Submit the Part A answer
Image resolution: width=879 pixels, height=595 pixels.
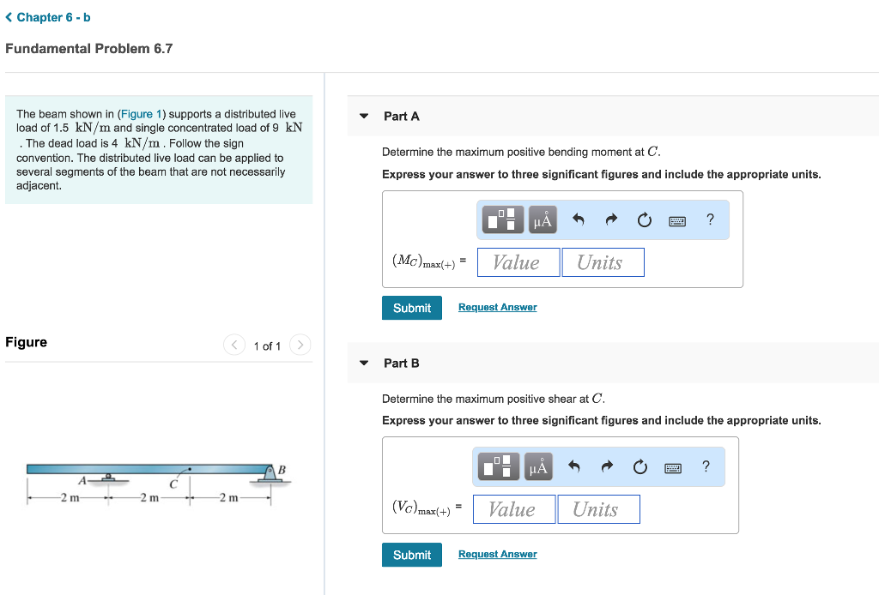[411, 307]
